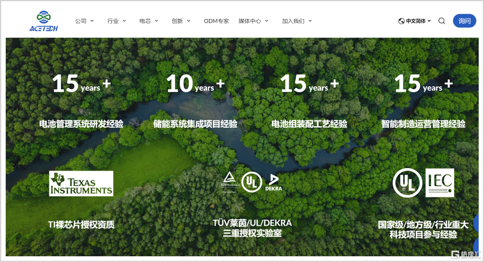Open the search magnifier icon
The height and width of the screenshot is (262, 484).
tap(442, 21)
